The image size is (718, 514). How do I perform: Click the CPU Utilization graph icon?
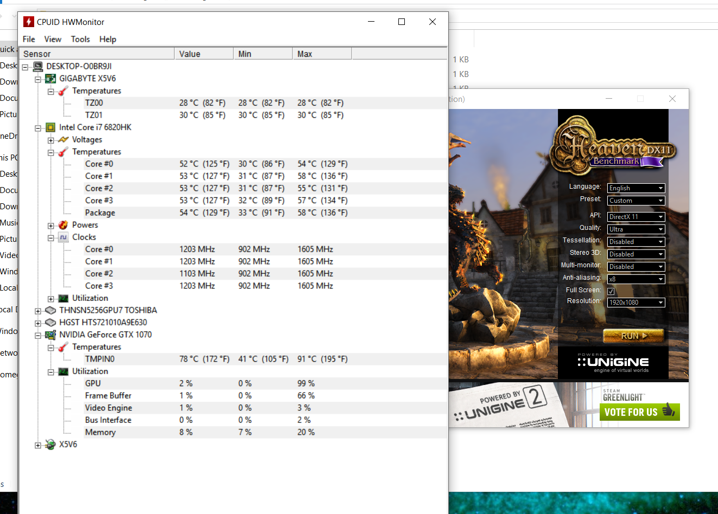[x=63, y=298]
